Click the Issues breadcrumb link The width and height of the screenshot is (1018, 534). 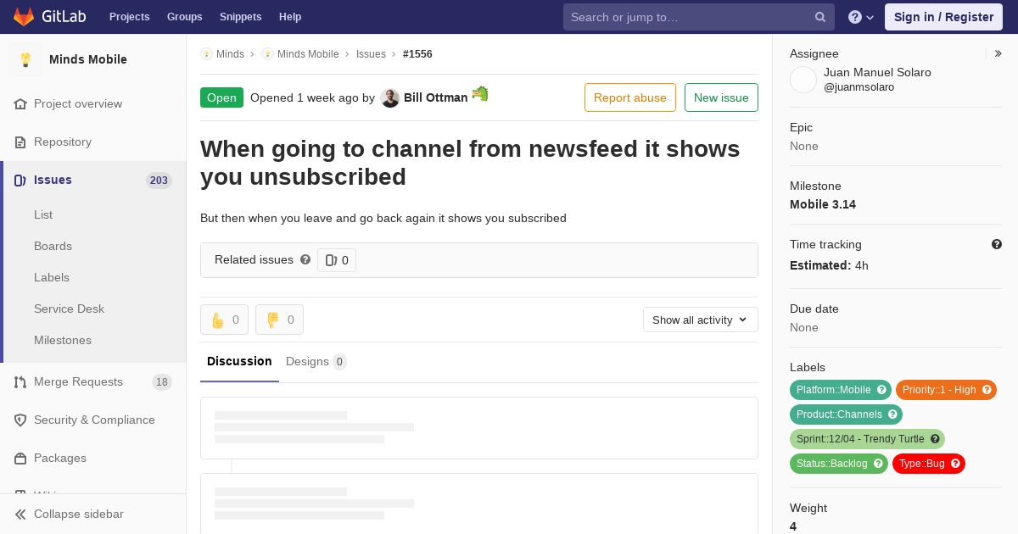click(371, 54)
